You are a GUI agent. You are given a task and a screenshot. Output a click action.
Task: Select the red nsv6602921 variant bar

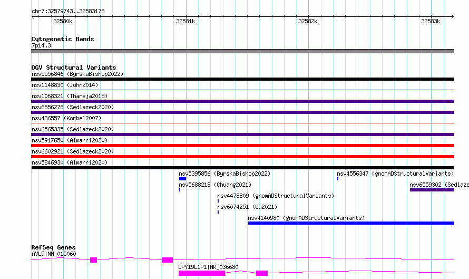coord(242,157)
